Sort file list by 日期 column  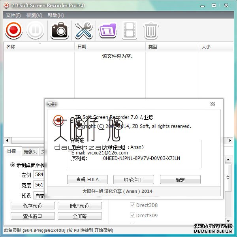pos(110,47)
